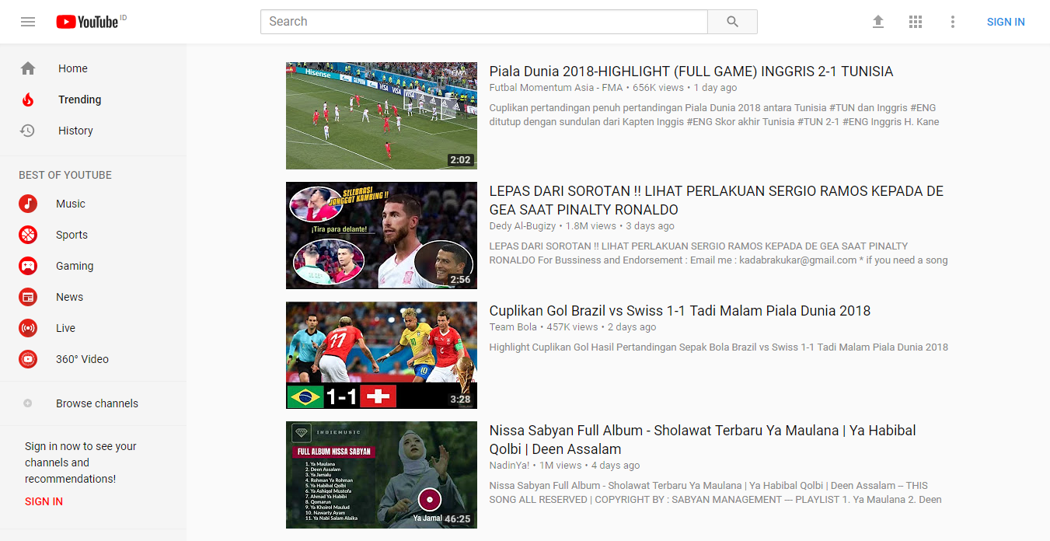Click the 360° Video icon
1050x541 pixels.
tap(28, 359)
